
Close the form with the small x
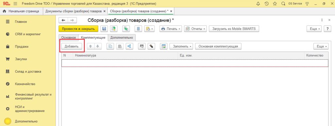click(329, 20)
